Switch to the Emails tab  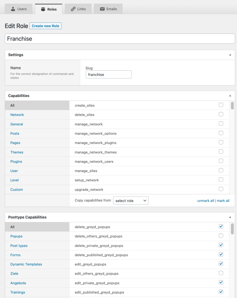point(108,9)
